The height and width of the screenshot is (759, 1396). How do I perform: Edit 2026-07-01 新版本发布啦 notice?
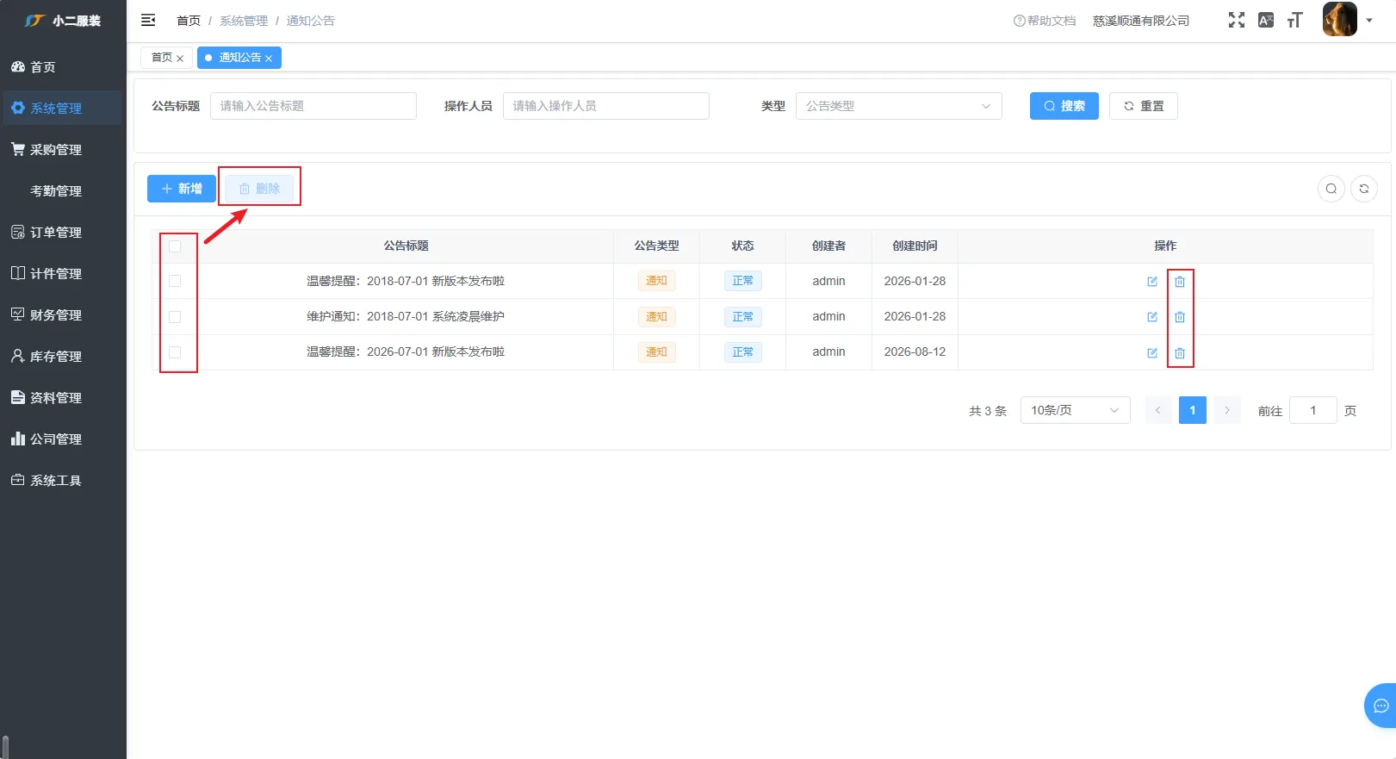(1152, 353)
